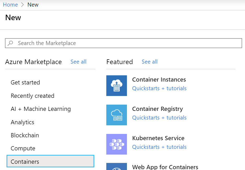
Task: Click the Kubernetes Service icon
Action: [116, 144]
